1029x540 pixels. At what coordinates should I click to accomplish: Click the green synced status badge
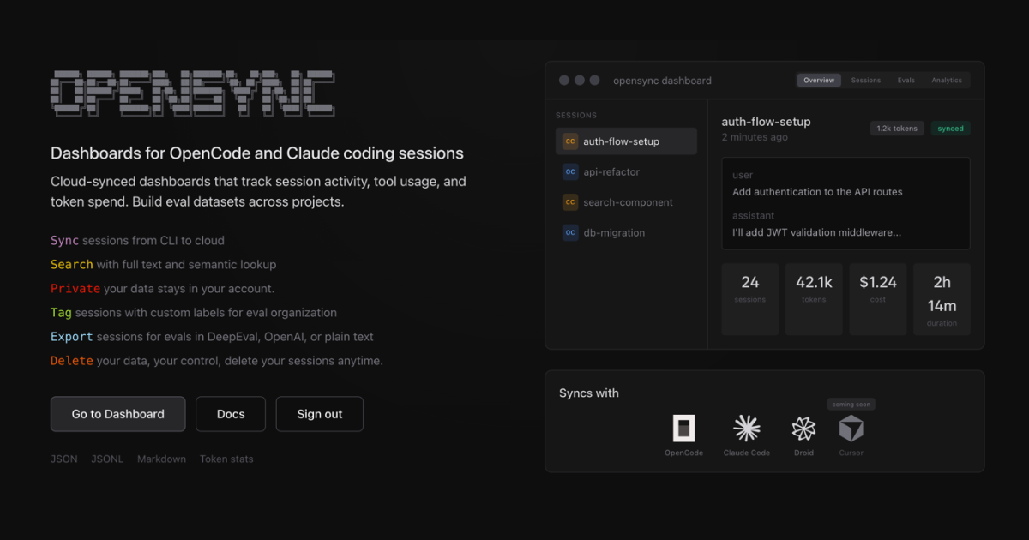coord(950,129)
